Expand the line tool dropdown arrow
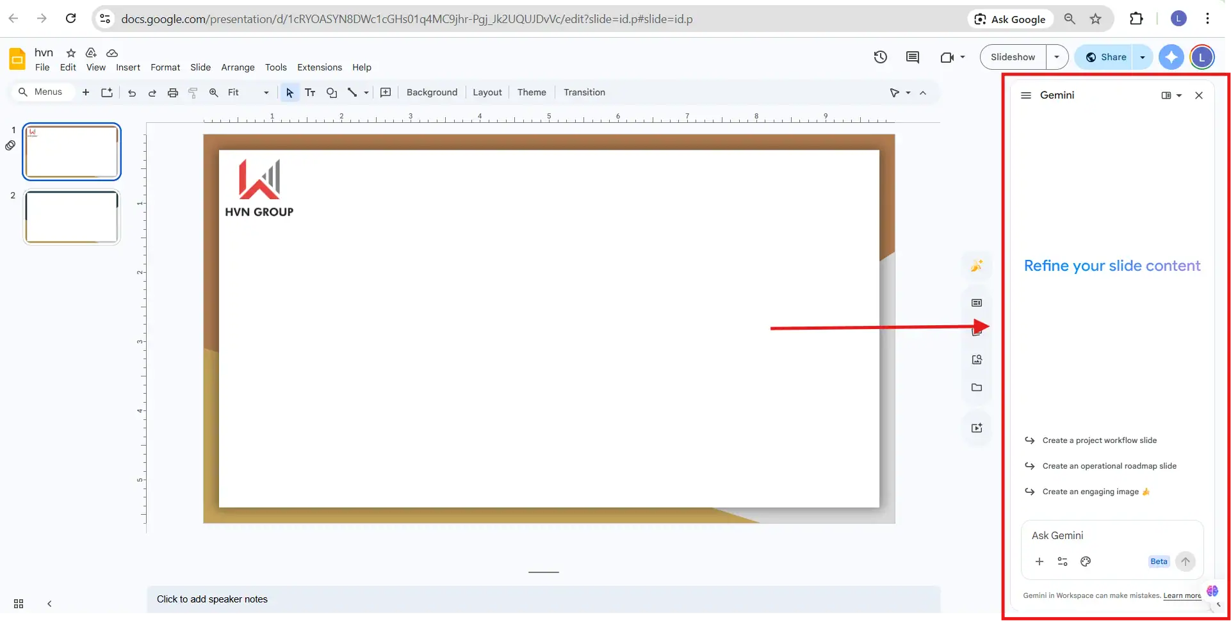Viewport: 1231px width, 621px height. coord(366,93)
